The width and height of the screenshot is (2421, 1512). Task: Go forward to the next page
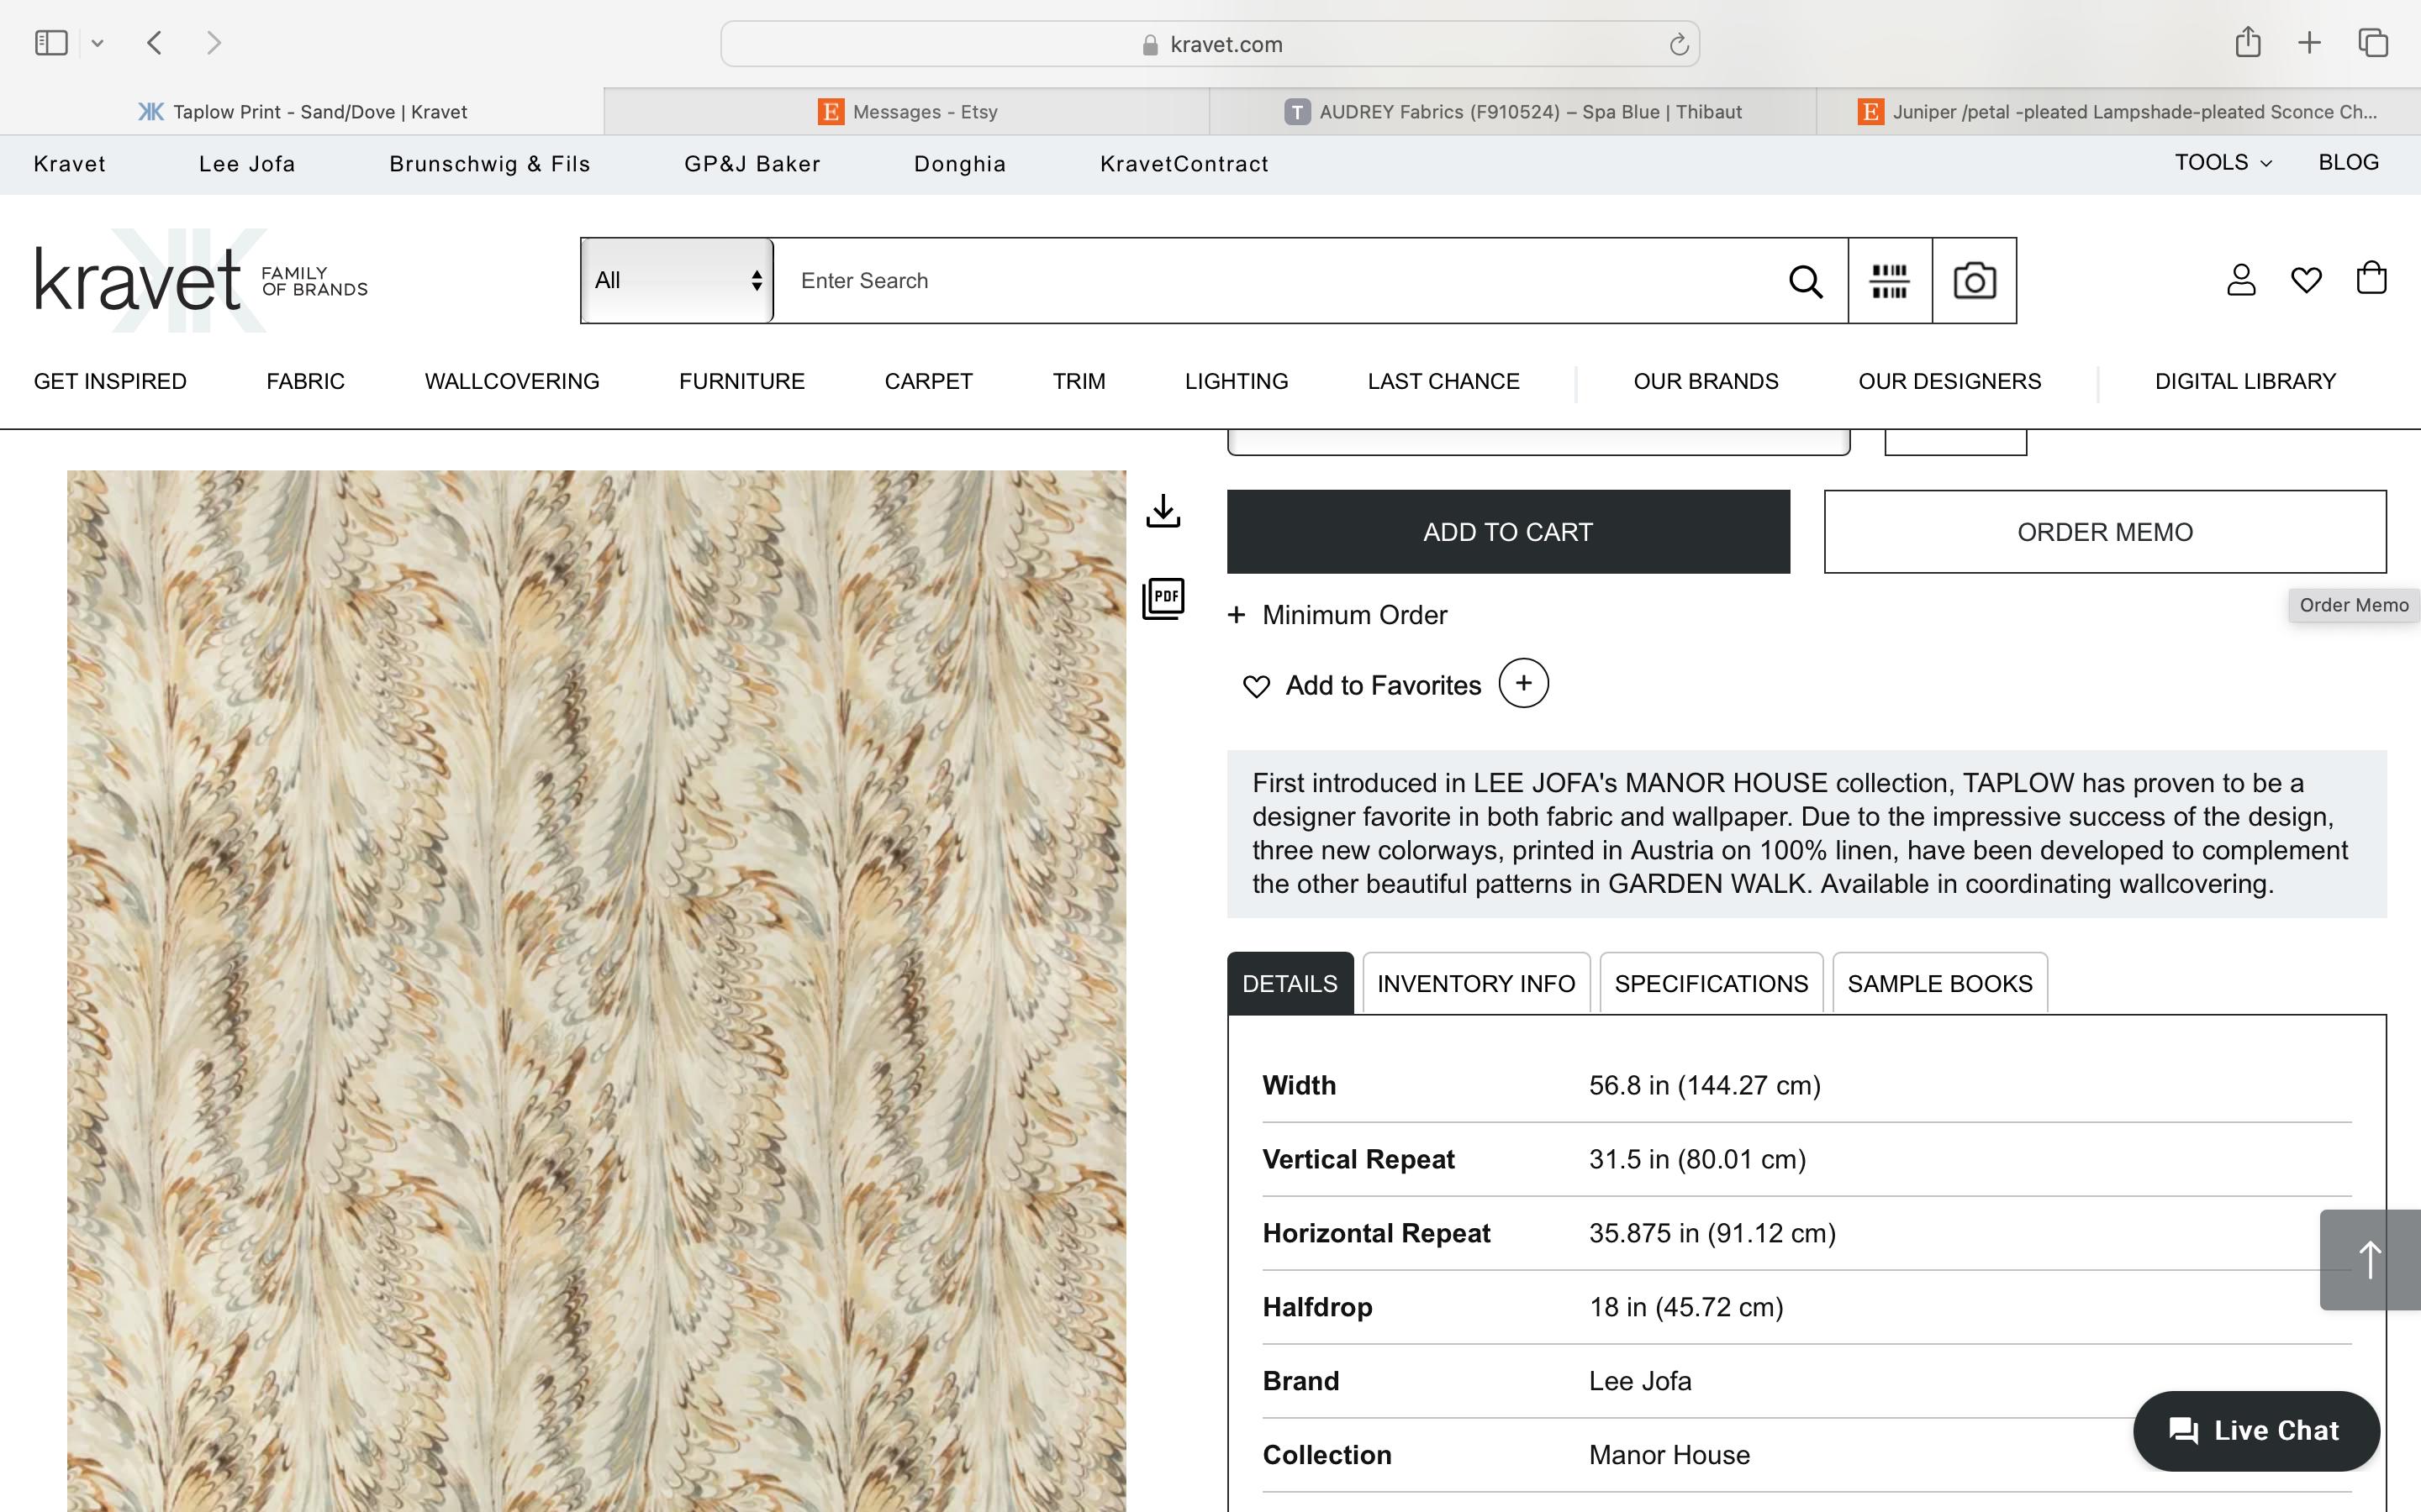[213, 43]
